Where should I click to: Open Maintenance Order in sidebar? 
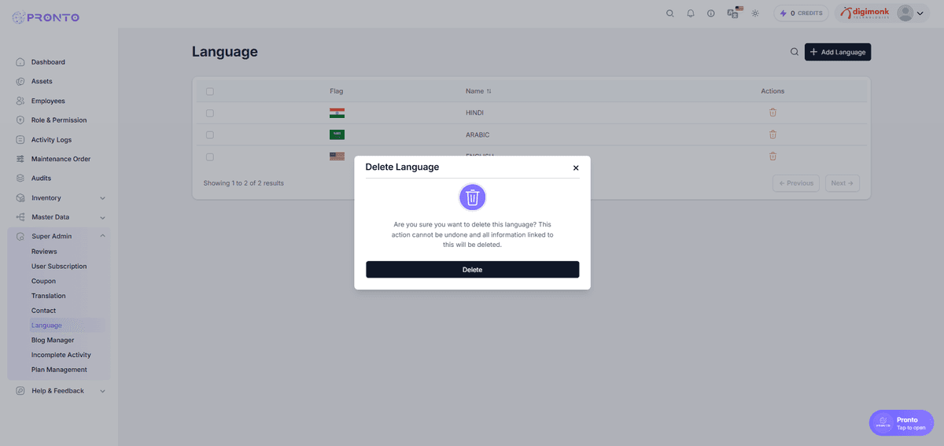click(x=60, y=159)
